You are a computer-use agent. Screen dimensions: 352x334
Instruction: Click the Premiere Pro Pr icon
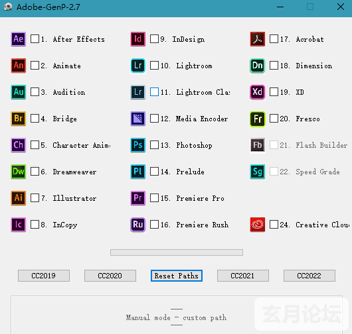click(x=138, y=198)
